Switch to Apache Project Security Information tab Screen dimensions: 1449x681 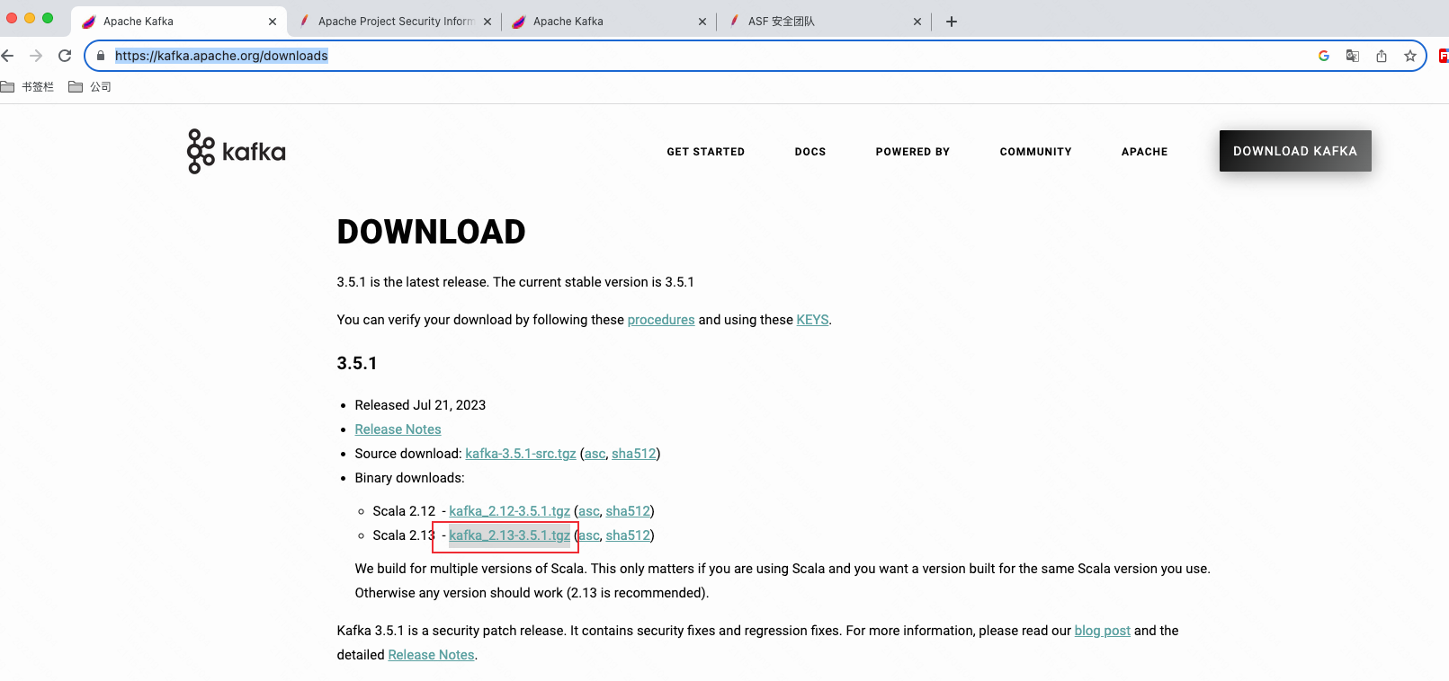(x=395, y=22)
